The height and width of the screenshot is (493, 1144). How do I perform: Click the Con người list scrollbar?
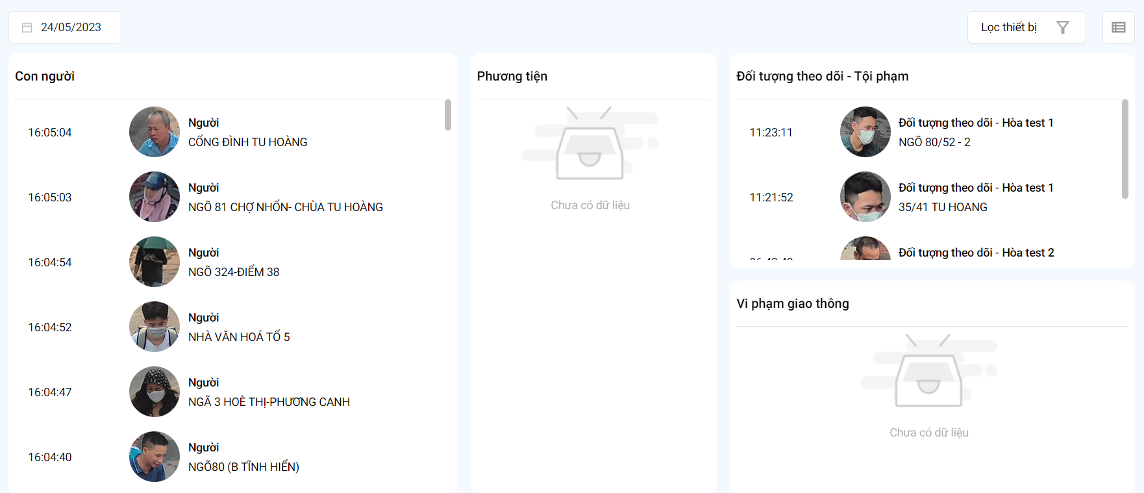pos(448,115)
